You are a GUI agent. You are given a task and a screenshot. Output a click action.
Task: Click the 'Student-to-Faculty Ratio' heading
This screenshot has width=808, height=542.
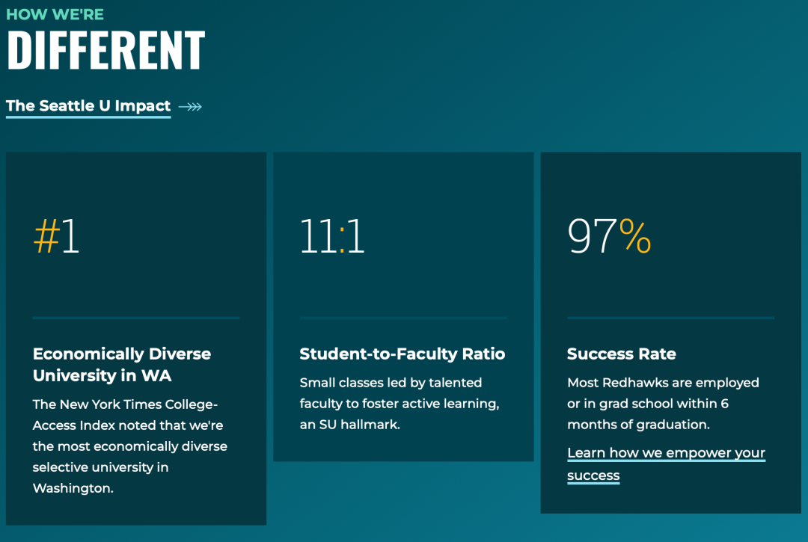tap(403, 354)
